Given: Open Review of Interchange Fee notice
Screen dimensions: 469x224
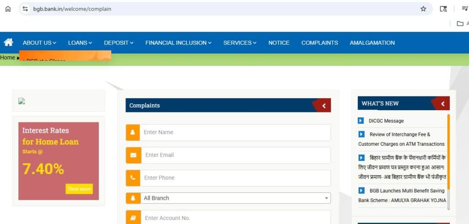Looking at the screenshot, I should [401, 139].
